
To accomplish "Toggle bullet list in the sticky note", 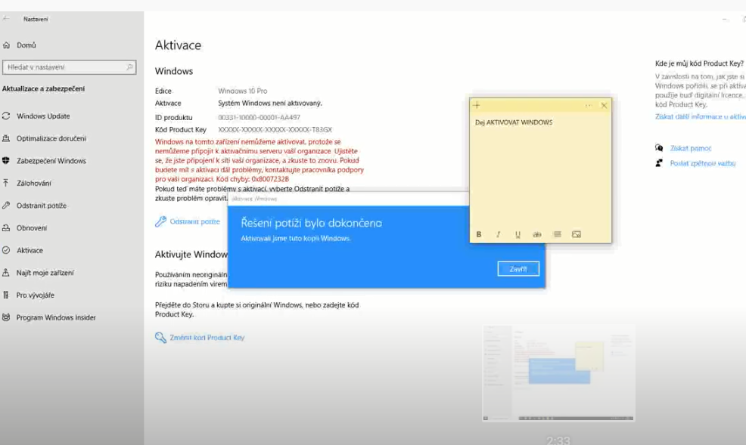I will (x=557, y=234).
